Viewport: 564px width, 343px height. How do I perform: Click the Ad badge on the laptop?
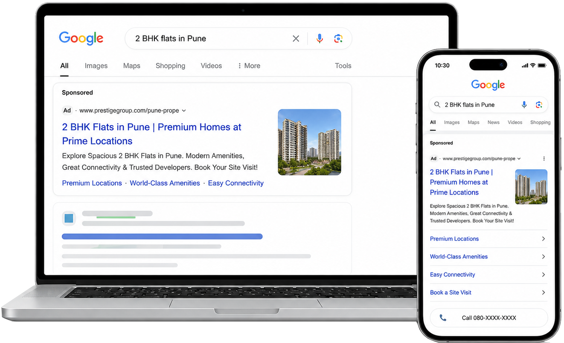[67, 111]
